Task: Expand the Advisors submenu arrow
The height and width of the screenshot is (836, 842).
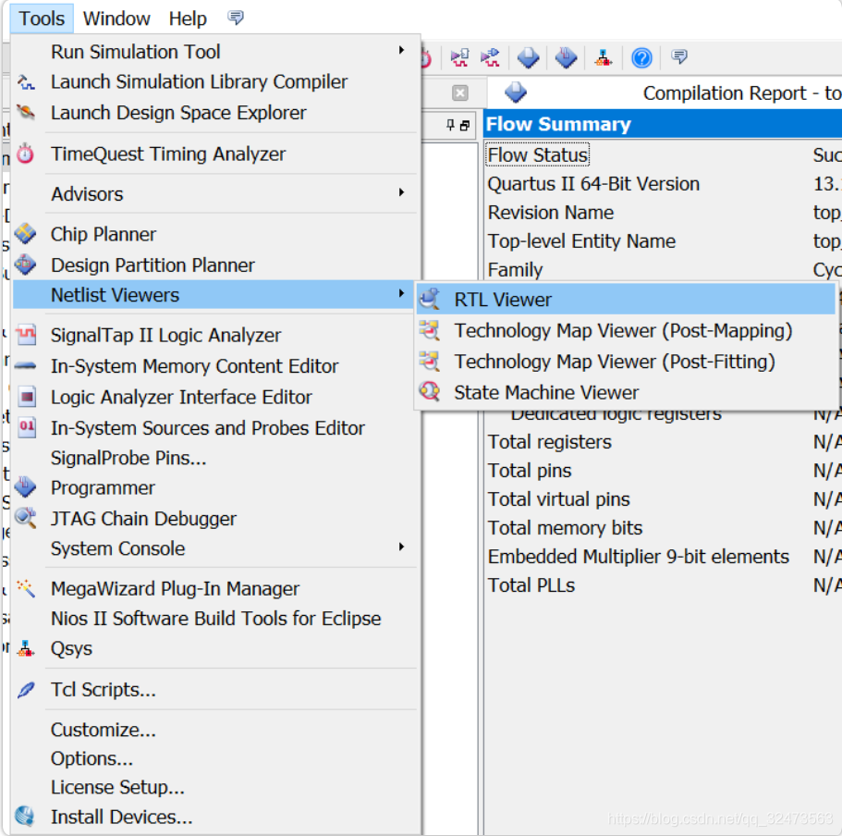Action: click(x=401, y=193)
